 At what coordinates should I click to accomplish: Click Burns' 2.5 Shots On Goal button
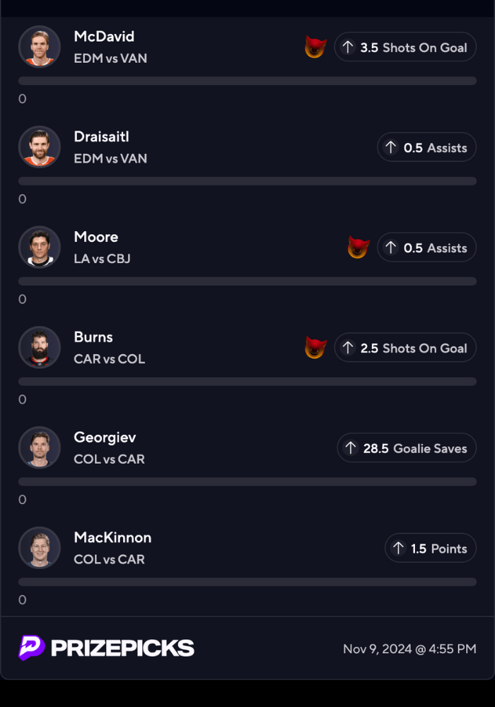(405, 348)
